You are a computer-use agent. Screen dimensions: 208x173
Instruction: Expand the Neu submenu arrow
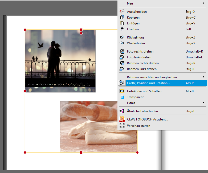pyautogui.click(x=203, y=3)
